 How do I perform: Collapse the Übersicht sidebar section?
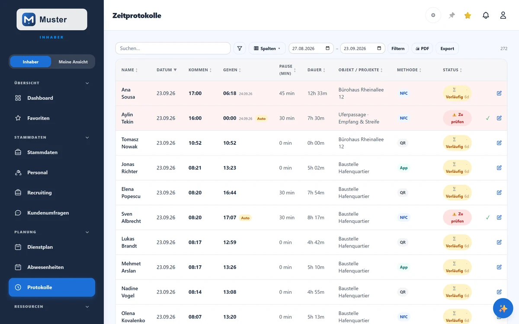(87, 83)
